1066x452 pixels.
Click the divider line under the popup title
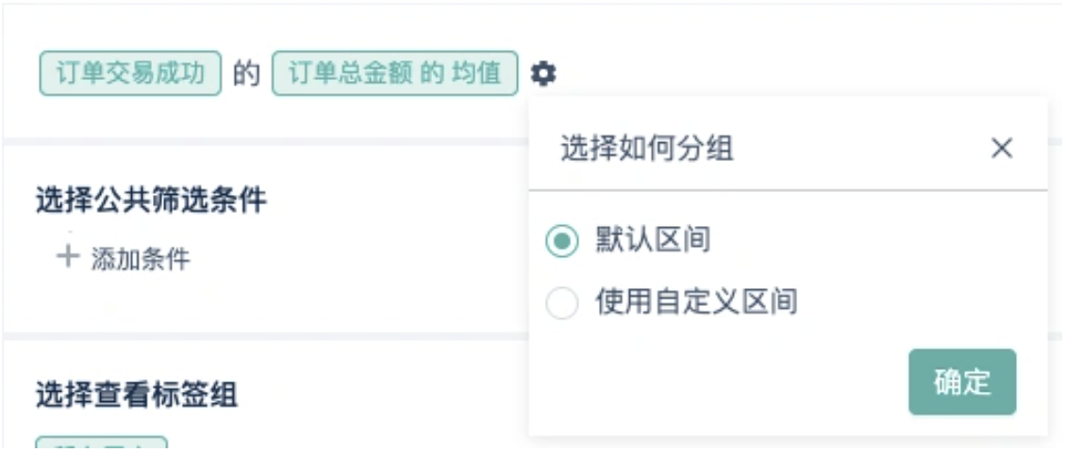(x=788, y=190)
